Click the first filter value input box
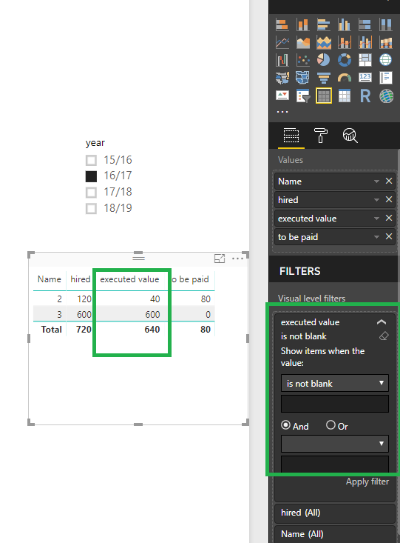Viewport: 400px width, 543px height. [335, 404]
